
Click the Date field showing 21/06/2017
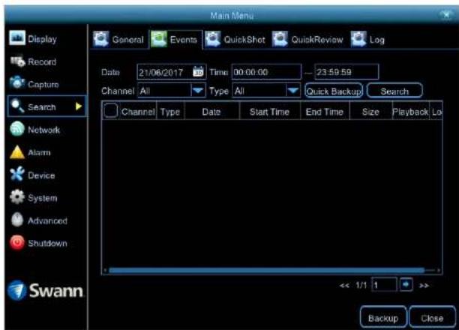coord(172,72)
